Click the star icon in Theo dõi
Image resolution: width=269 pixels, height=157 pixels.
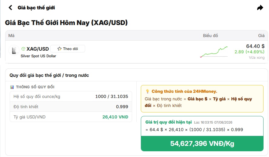coord(59,49)
